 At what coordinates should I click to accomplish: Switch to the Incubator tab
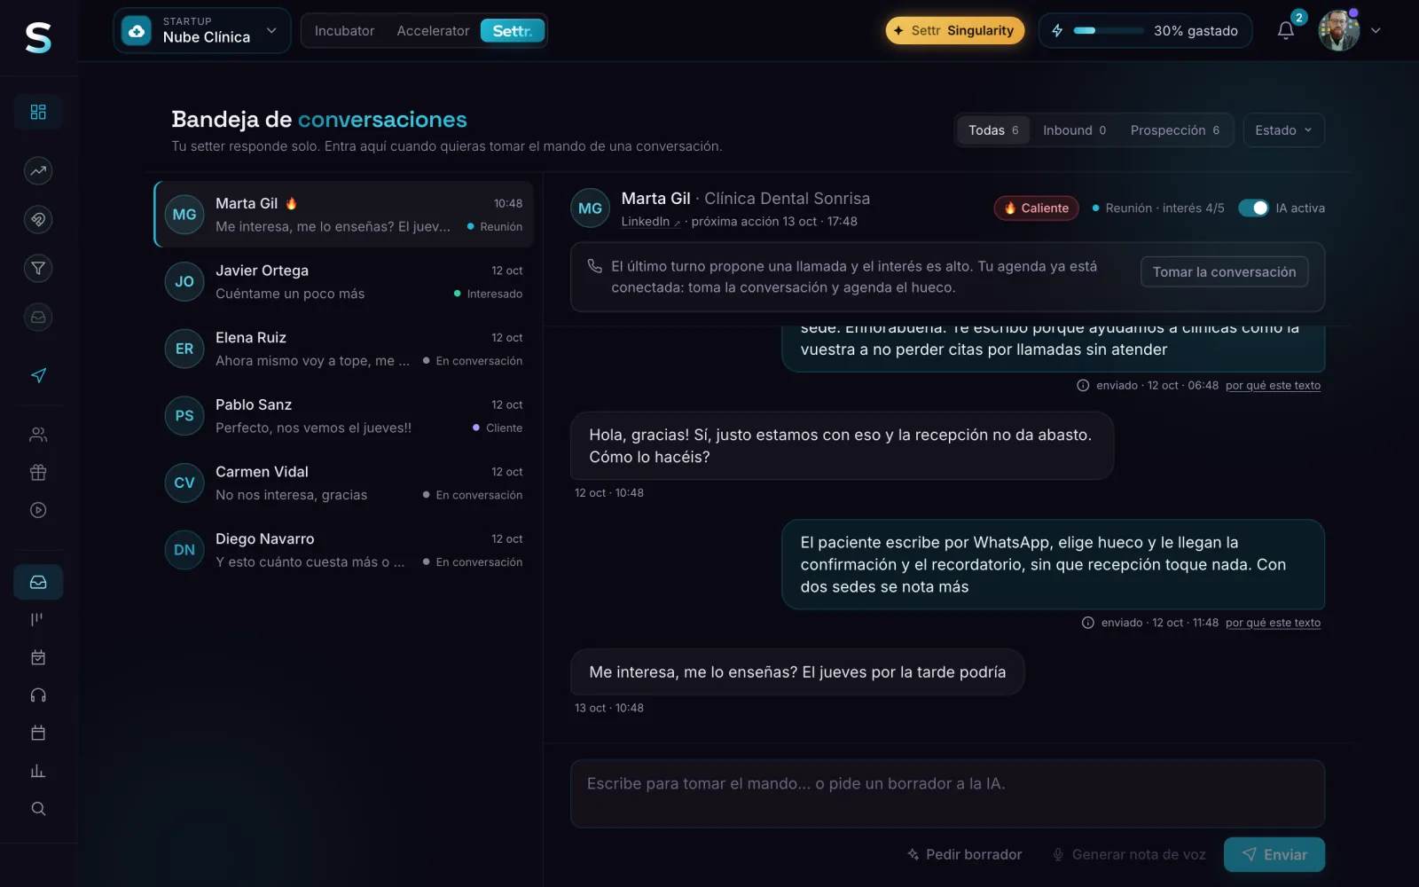(x=344, y=30)
